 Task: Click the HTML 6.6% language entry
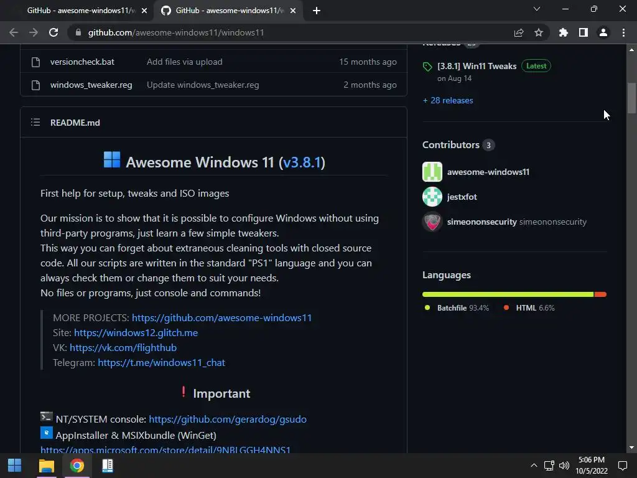[529, 307]
